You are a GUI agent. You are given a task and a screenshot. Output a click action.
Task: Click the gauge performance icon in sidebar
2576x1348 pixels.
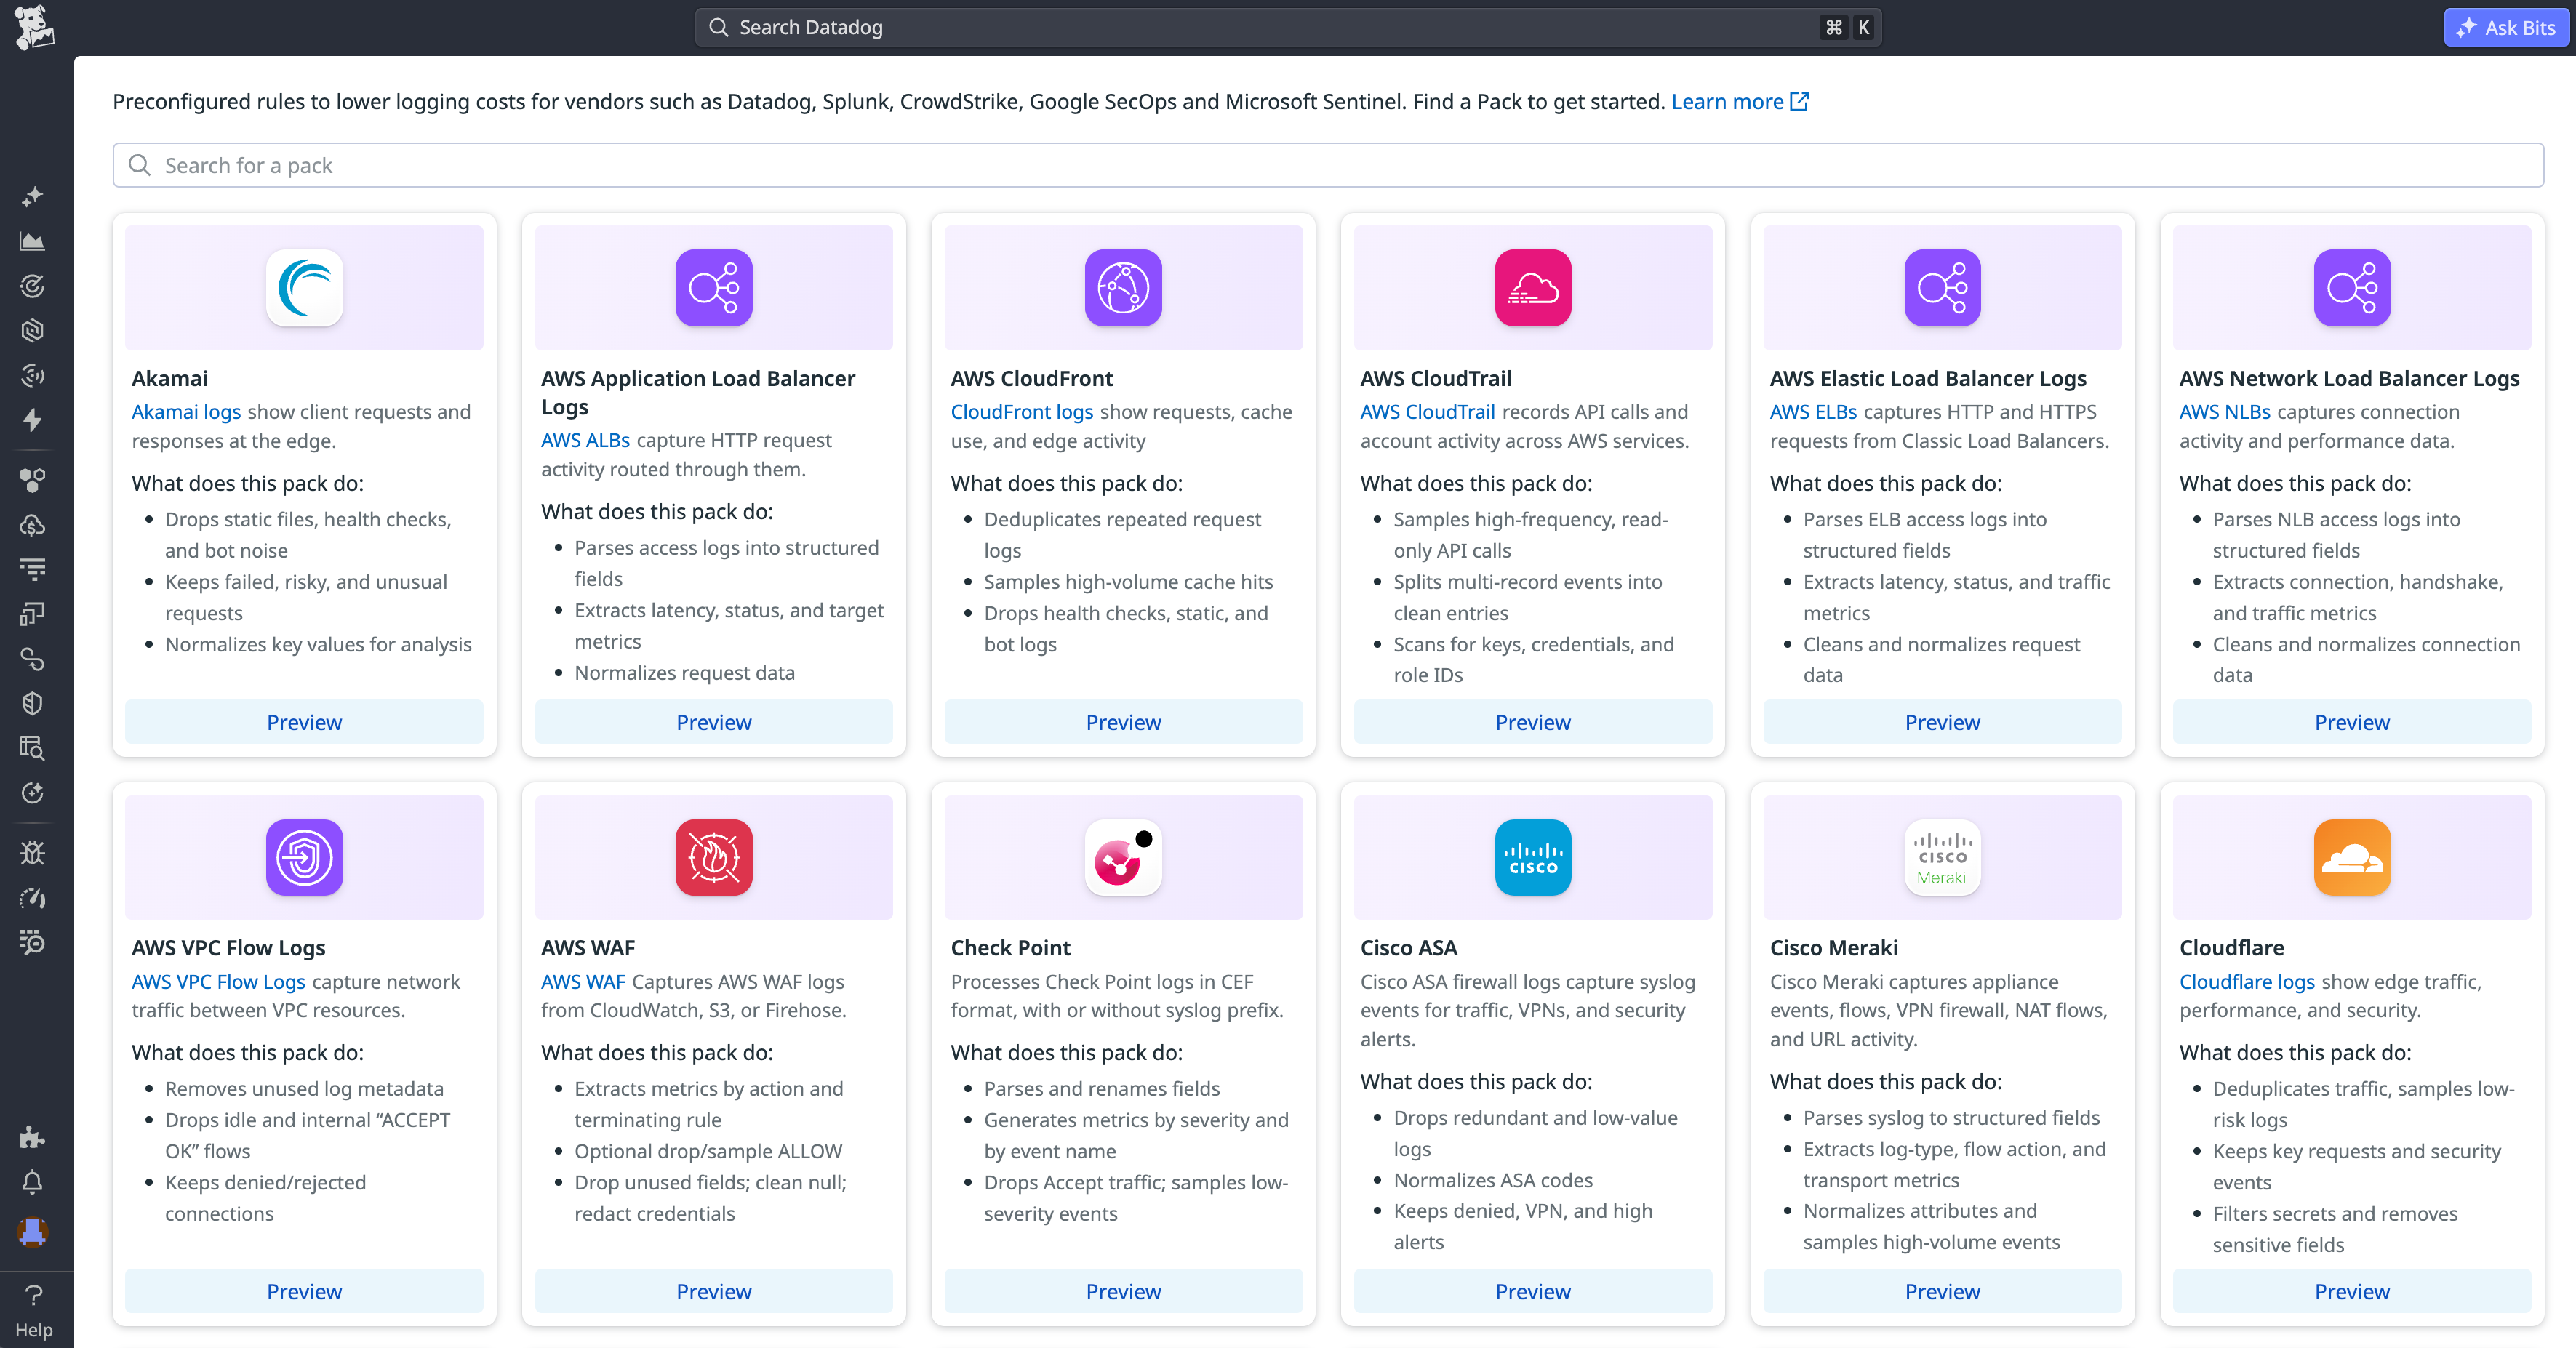coord(33,897)
